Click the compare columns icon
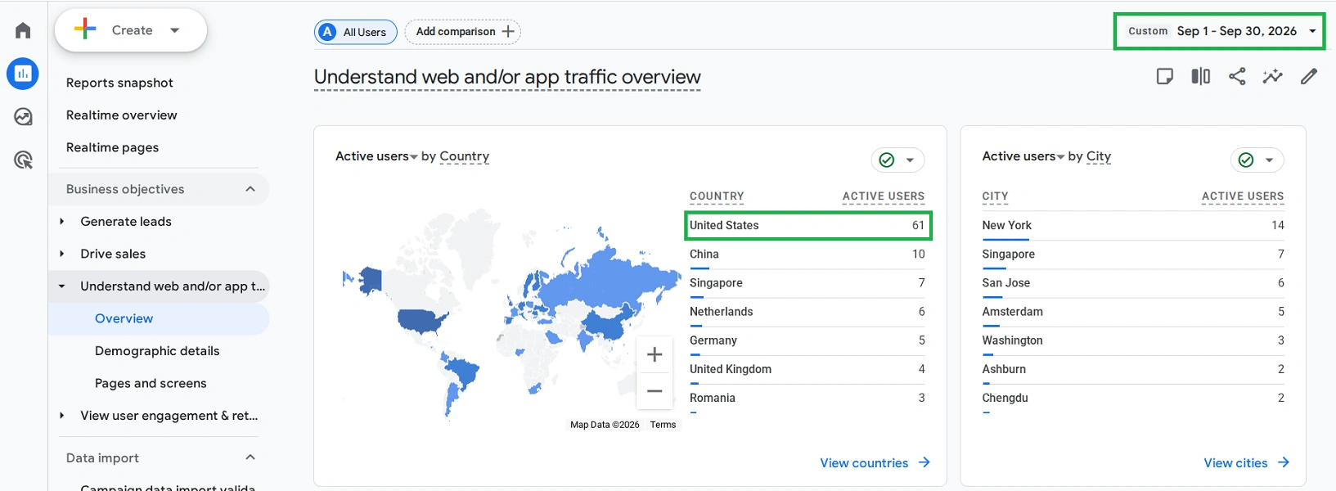This screenshot has width=1336, height=491. 1200,76
